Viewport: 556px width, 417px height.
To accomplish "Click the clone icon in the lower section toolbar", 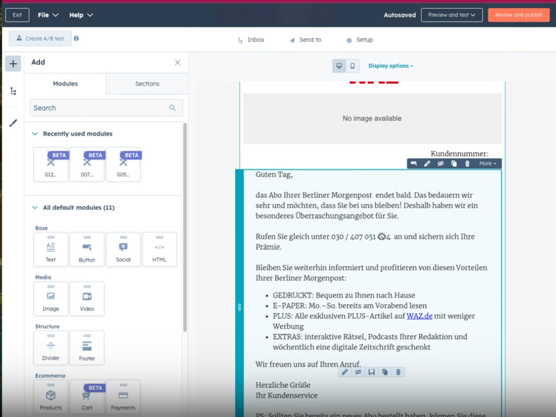I will [385, 372].
